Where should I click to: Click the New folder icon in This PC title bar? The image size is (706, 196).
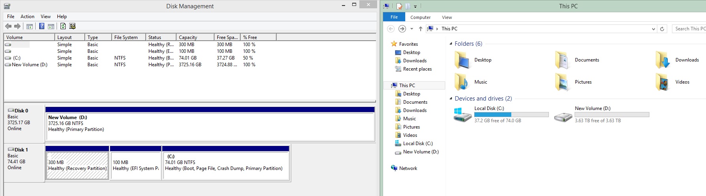coord(408,6)
